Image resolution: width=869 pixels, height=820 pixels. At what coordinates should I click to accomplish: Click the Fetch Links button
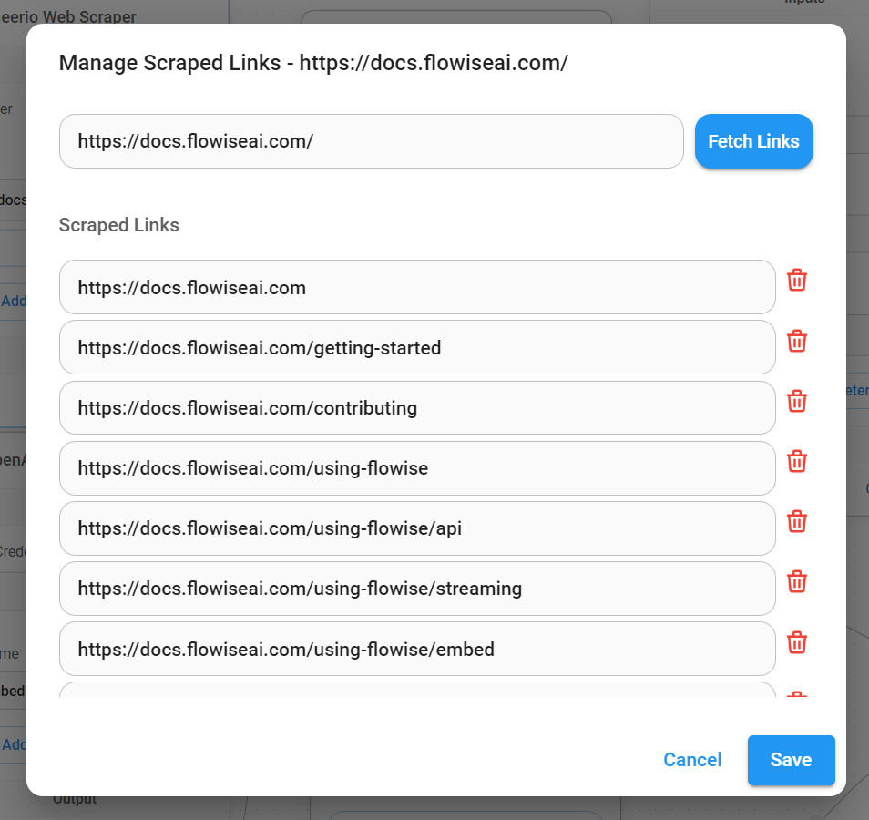click(x=753, y=141)
